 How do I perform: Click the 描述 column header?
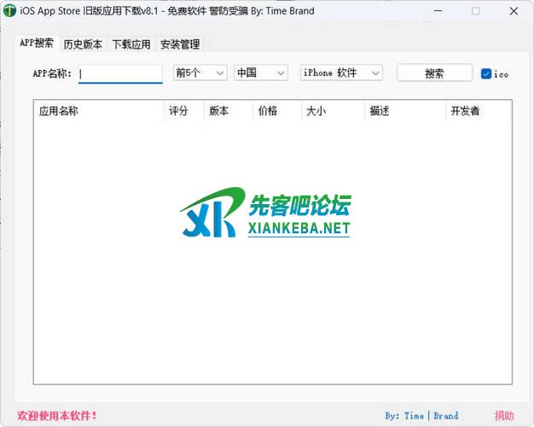[x=403, y=112]
